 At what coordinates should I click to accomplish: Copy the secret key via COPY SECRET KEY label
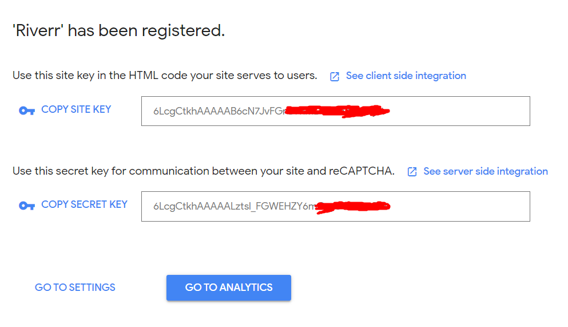point(85,204)
